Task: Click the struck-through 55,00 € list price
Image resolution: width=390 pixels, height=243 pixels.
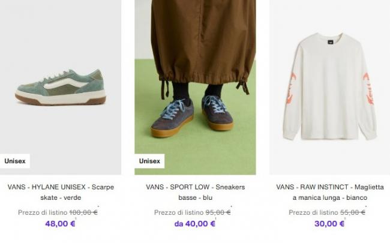Action: point(353,212)
